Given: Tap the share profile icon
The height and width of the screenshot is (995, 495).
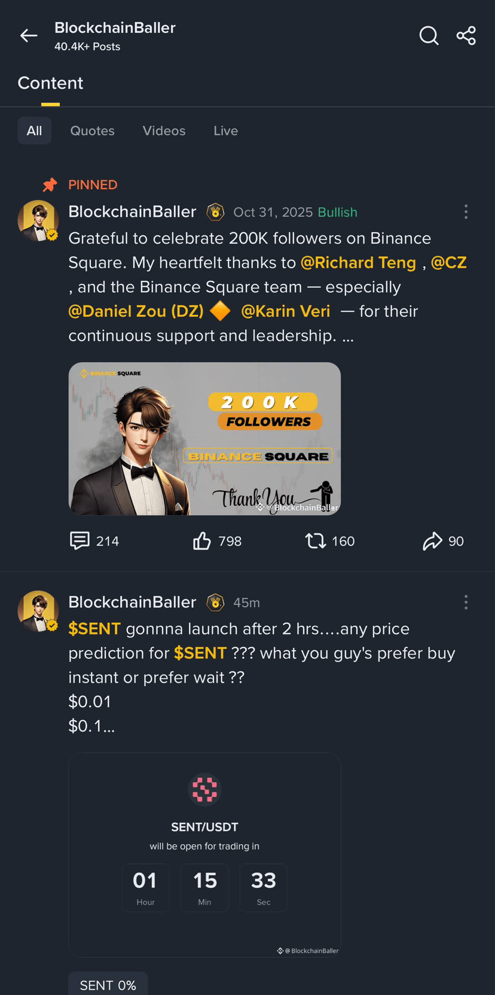Looking at the screenshot, I should coord(466,36).
